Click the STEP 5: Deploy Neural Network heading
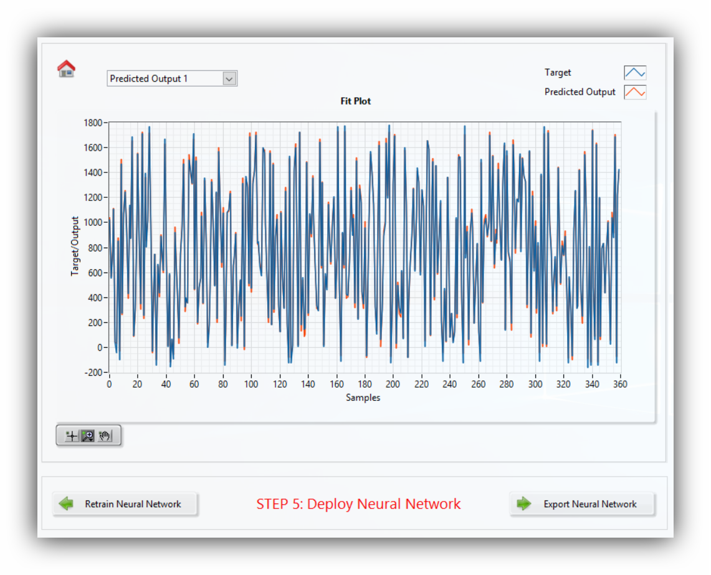This screenshot has height=575, width=711. 358,504
